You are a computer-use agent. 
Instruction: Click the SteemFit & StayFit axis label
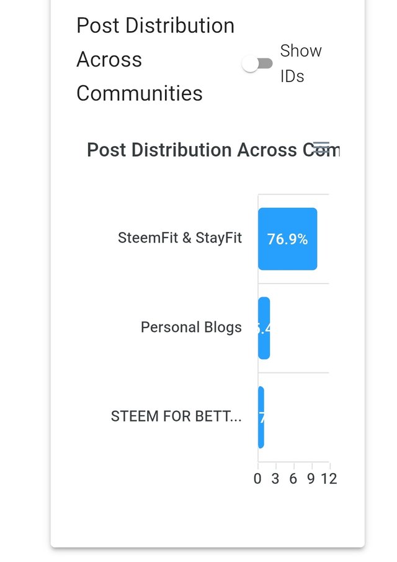tap(180, 238)
